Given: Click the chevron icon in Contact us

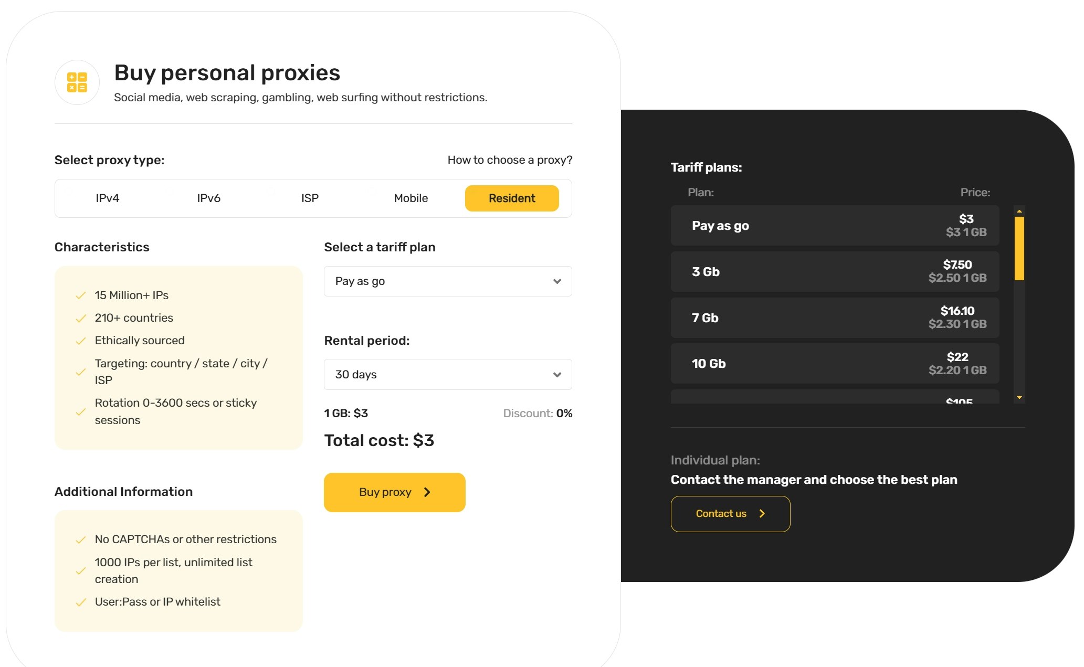Looking at the screenshot, I should tap(762, 514).
